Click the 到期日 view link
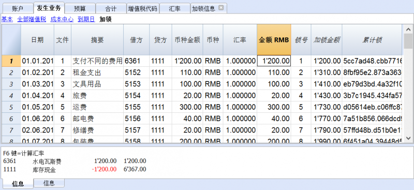Image resolution: width=414 pixels, height=190 pixels. click(x=86, y=19)
